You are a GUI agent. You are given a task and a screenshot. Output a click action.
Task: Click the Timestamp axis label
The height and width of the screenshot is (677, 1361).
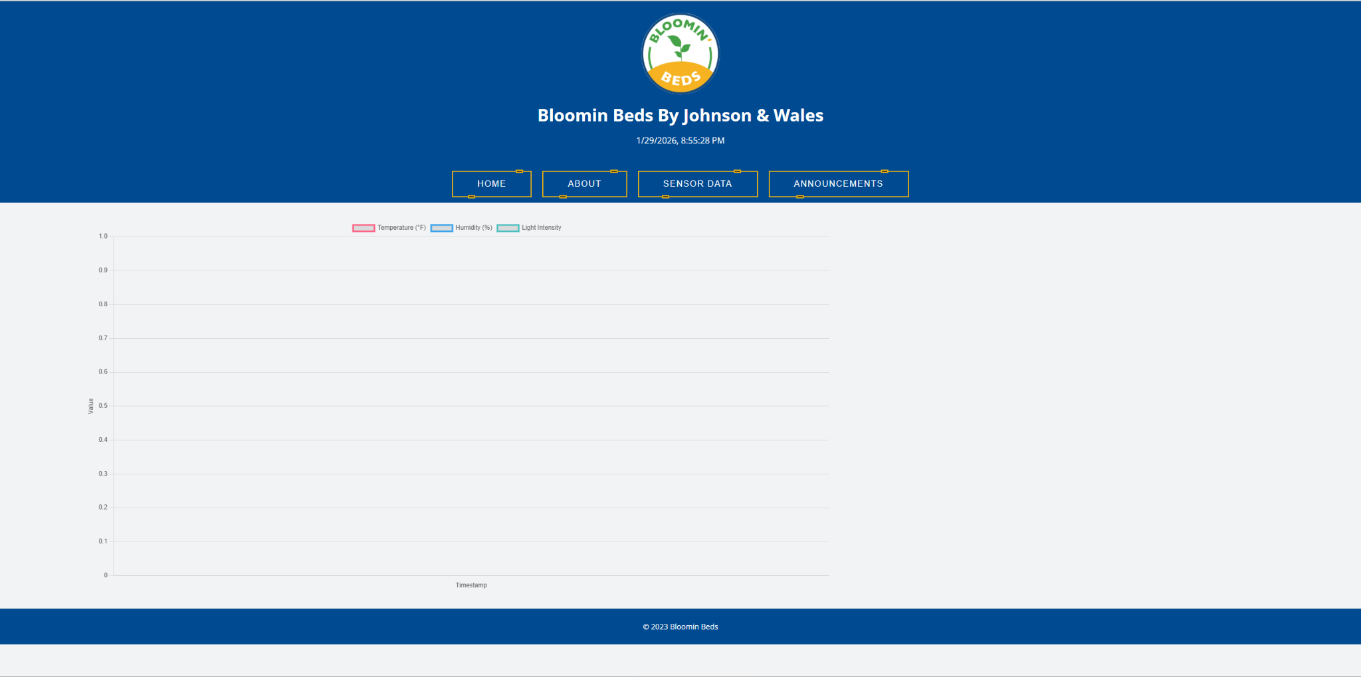point(471,585)
